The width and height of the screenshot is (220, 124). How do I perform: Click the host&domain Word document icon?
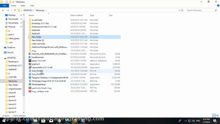30,57
